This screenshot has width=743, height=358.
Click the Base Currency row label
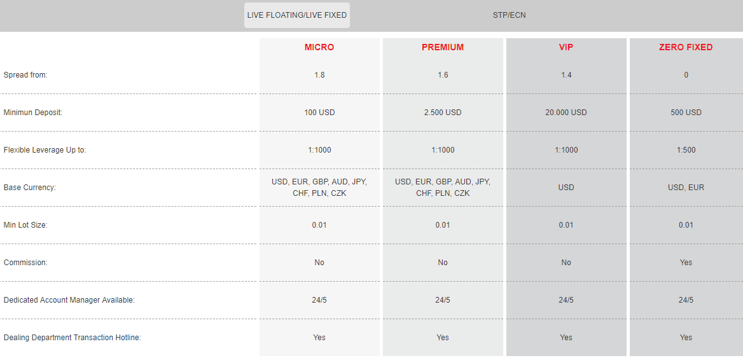[x=30, y=188]
